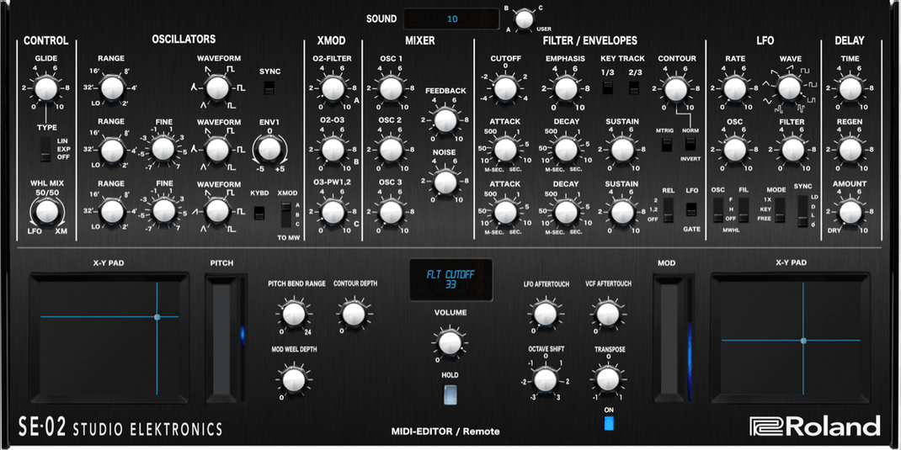Click the mixer OSC 3 level knob

pos(392,212)
